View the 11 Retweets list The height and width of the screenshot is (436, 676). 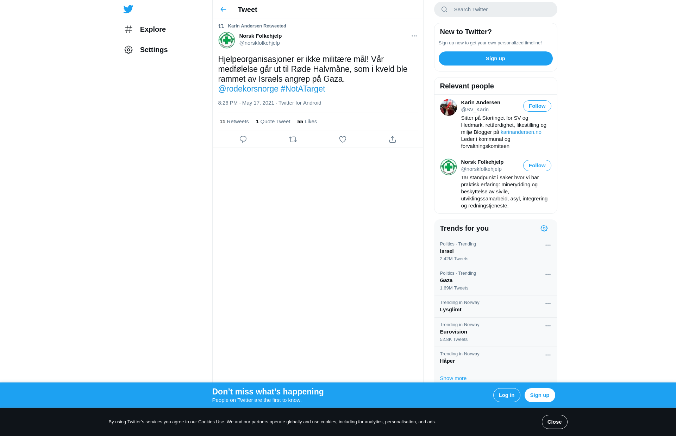pos(234,122)
